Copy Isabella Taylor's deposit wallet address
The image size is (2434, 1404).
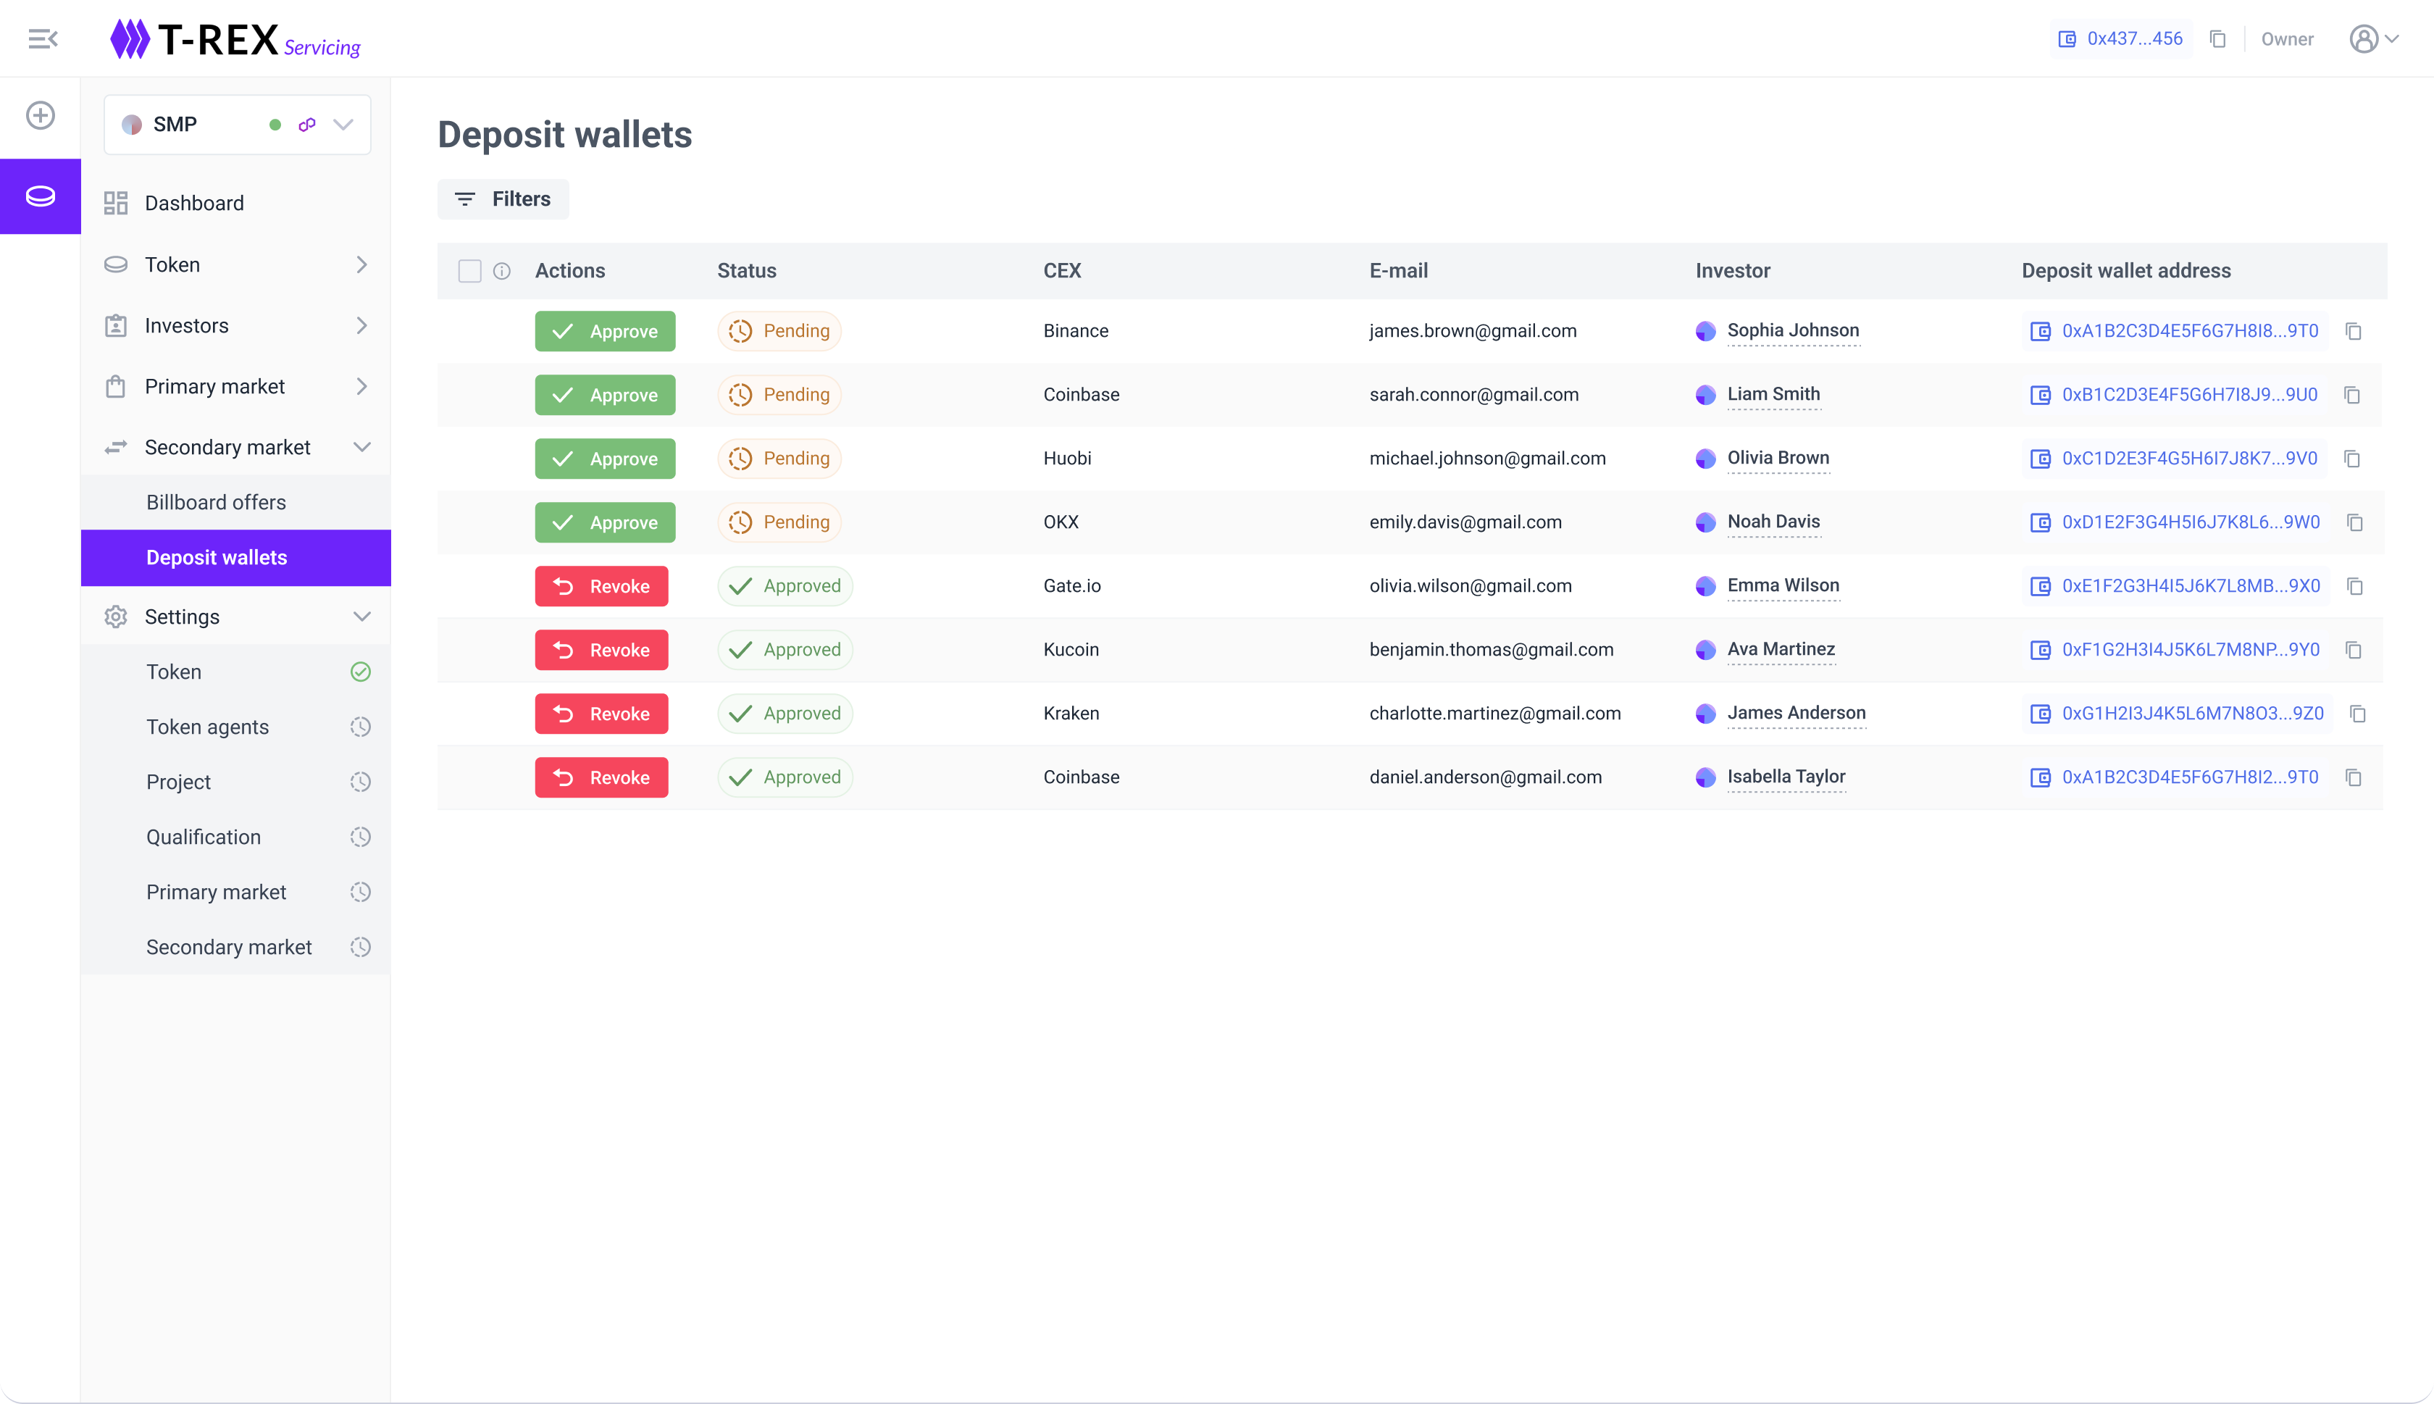2353,777
